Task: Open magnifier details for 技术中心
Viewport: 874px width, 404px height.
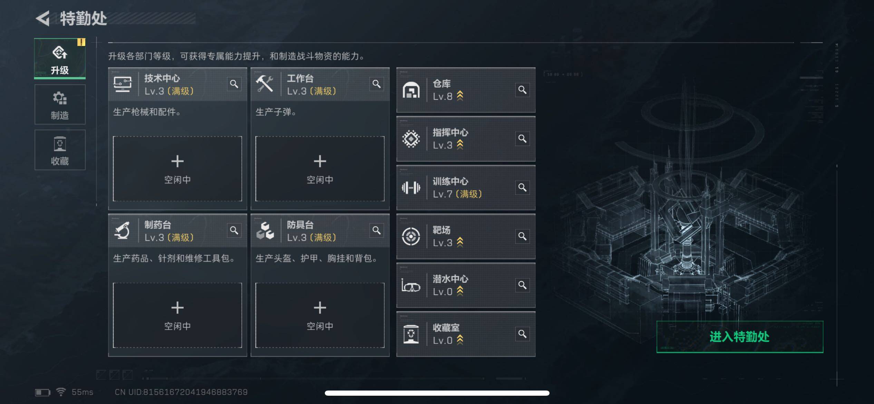Action: tap(234, 84)
